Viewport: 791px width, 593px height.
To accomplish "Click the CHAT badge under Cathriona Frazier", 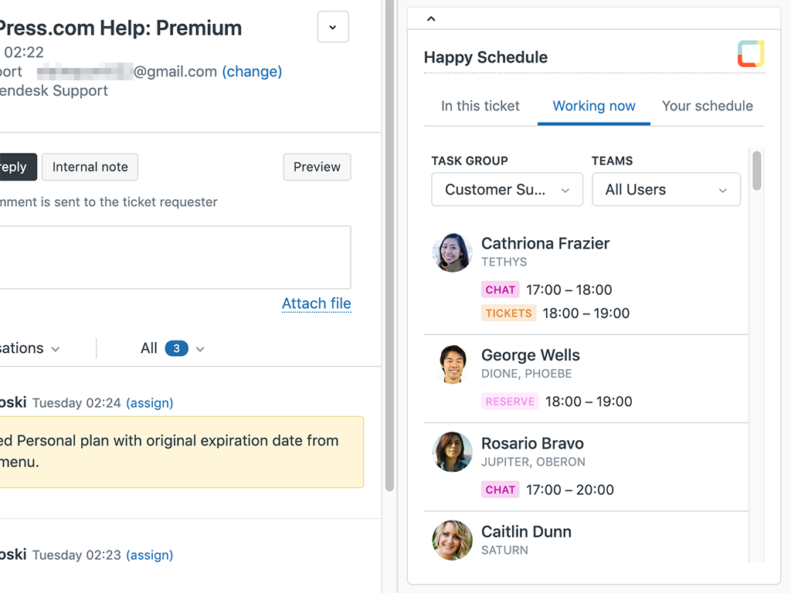I will 500,290.
